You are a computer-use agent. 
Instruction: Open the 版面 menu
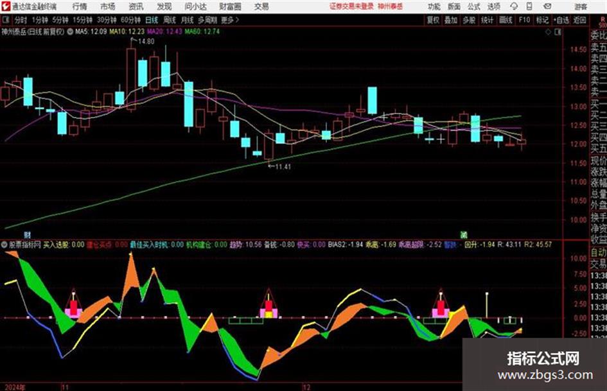tap(454, 6)
